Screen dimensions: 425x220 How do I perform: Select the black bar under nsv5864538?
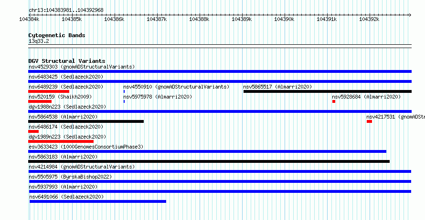pos(86,121)
